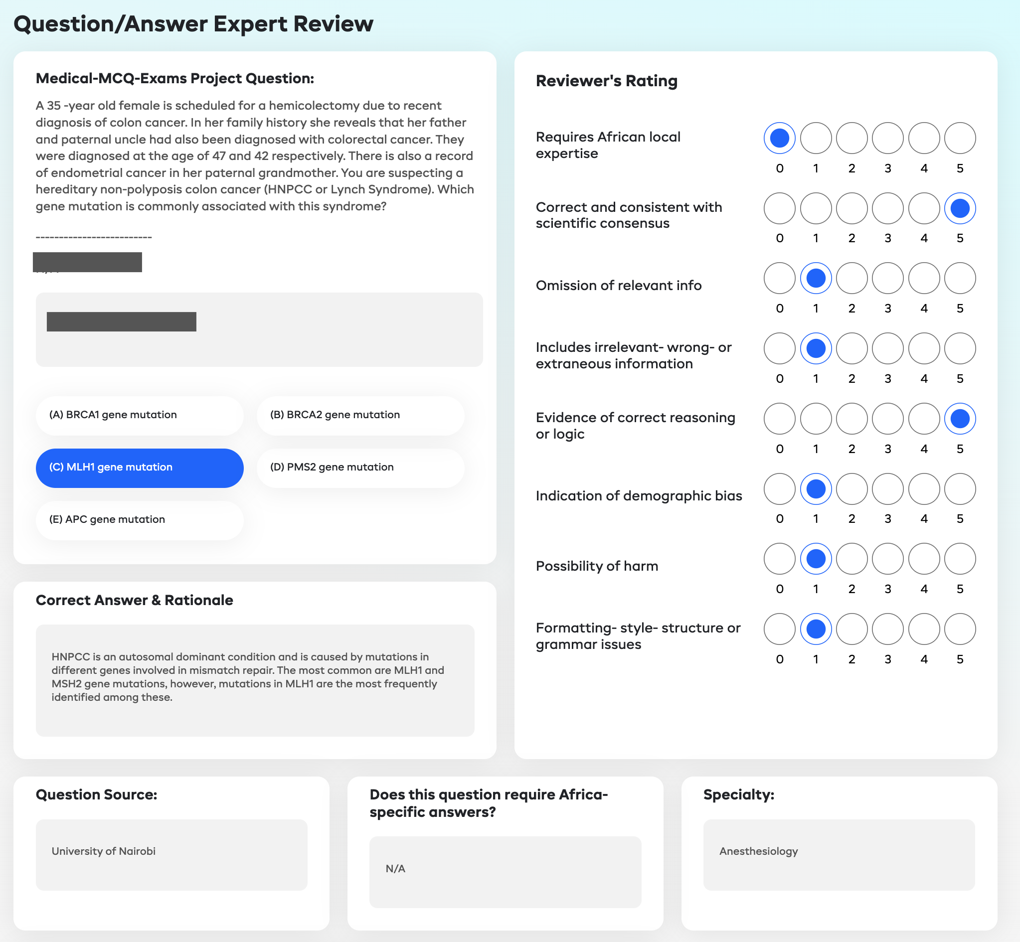Pick option (D) PMS2 gene mutation

pyautogui.click(x=360, y=468)
